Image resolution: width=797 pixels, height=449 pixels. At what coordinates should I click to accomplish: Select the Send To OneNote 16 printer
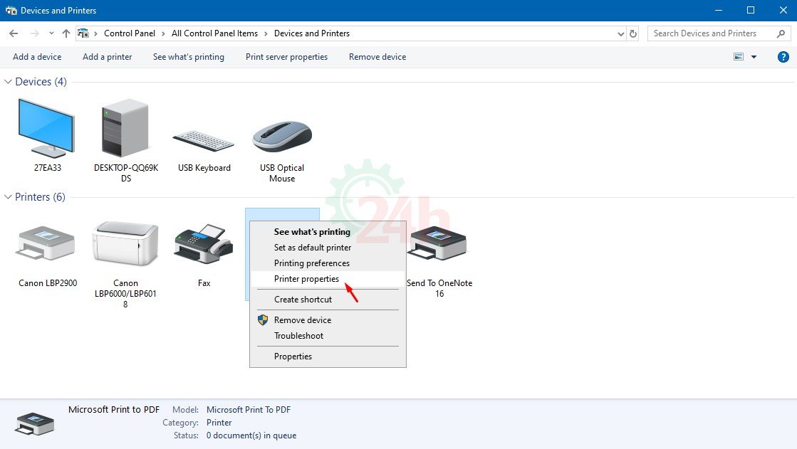[439, 243]
